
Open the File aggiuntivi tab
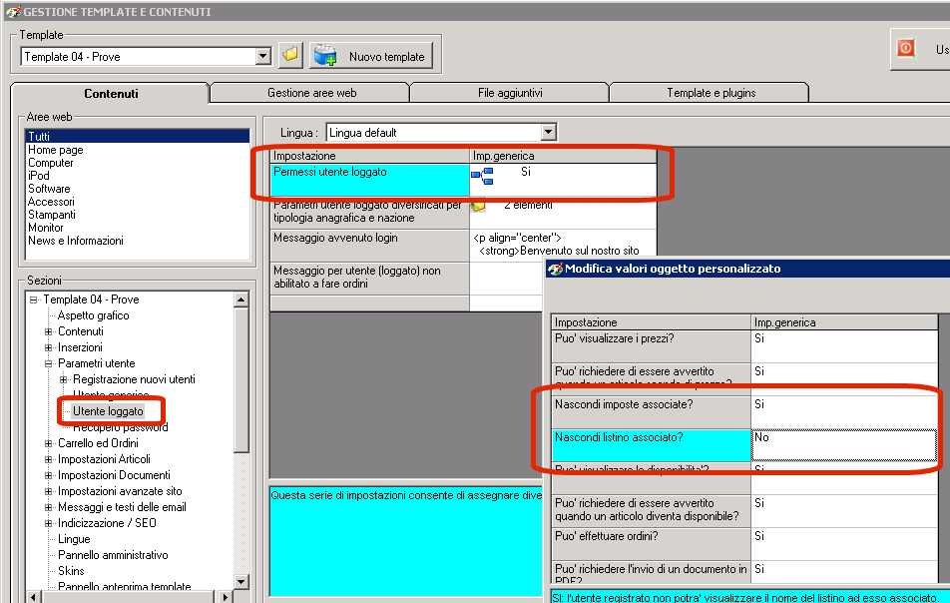click(510, 93)
